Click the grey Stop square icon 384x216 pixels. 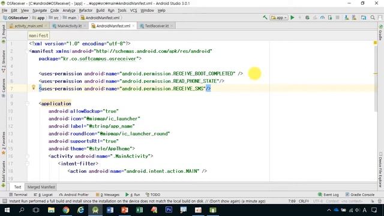coord(337,17)
